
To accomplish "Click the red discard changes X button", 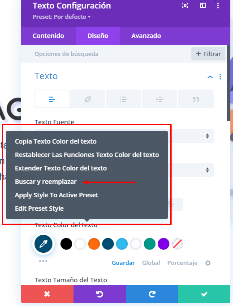I will pos(47,294).
